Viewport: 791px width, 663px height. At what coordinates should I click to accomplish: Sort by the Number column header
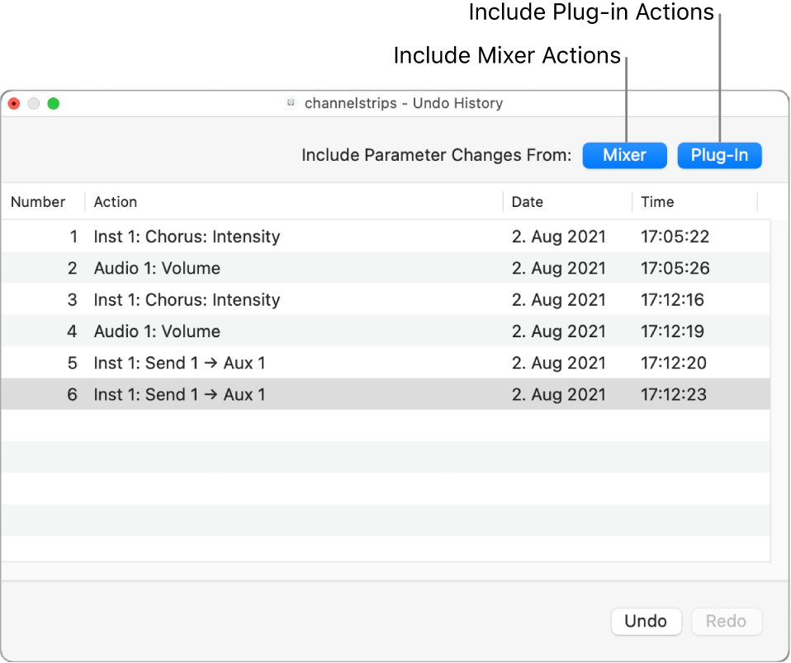(x=39, y=202)
